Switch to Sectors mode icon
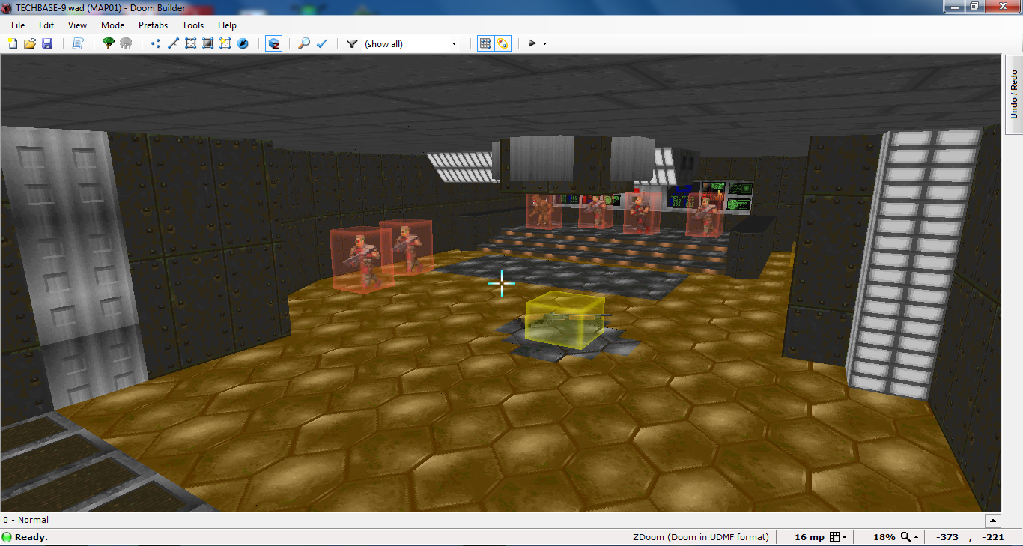The image size is (1023, 546). pyautogui.click(x=190, y=43)
